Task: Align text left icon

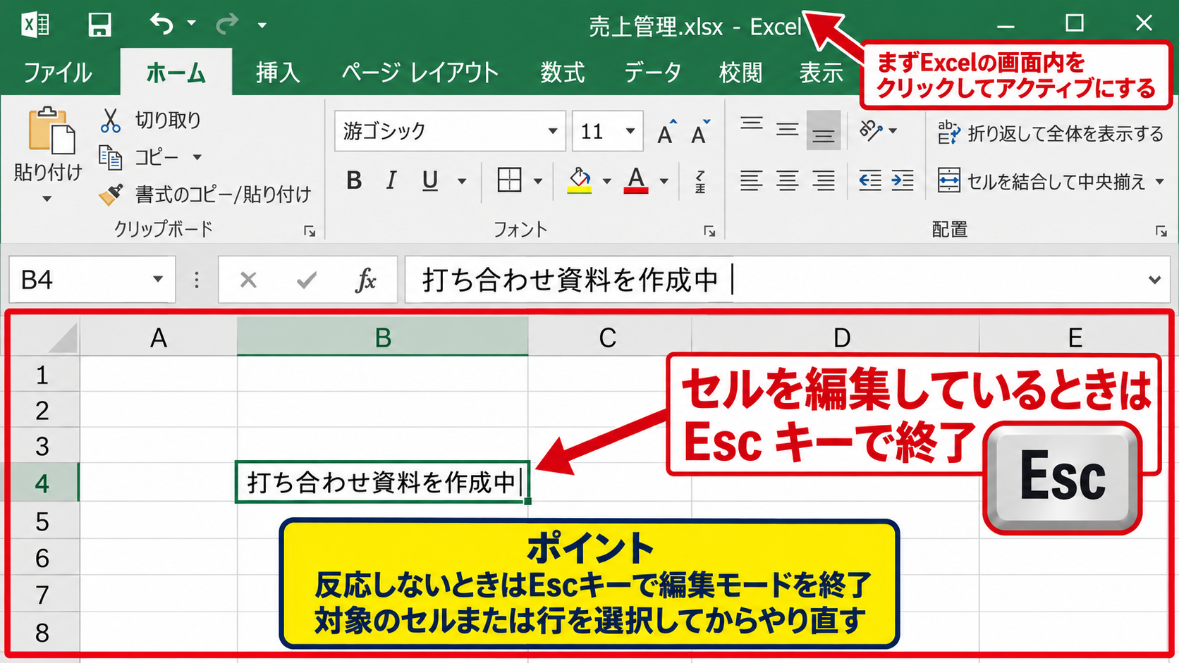Action: pos(752,181)
